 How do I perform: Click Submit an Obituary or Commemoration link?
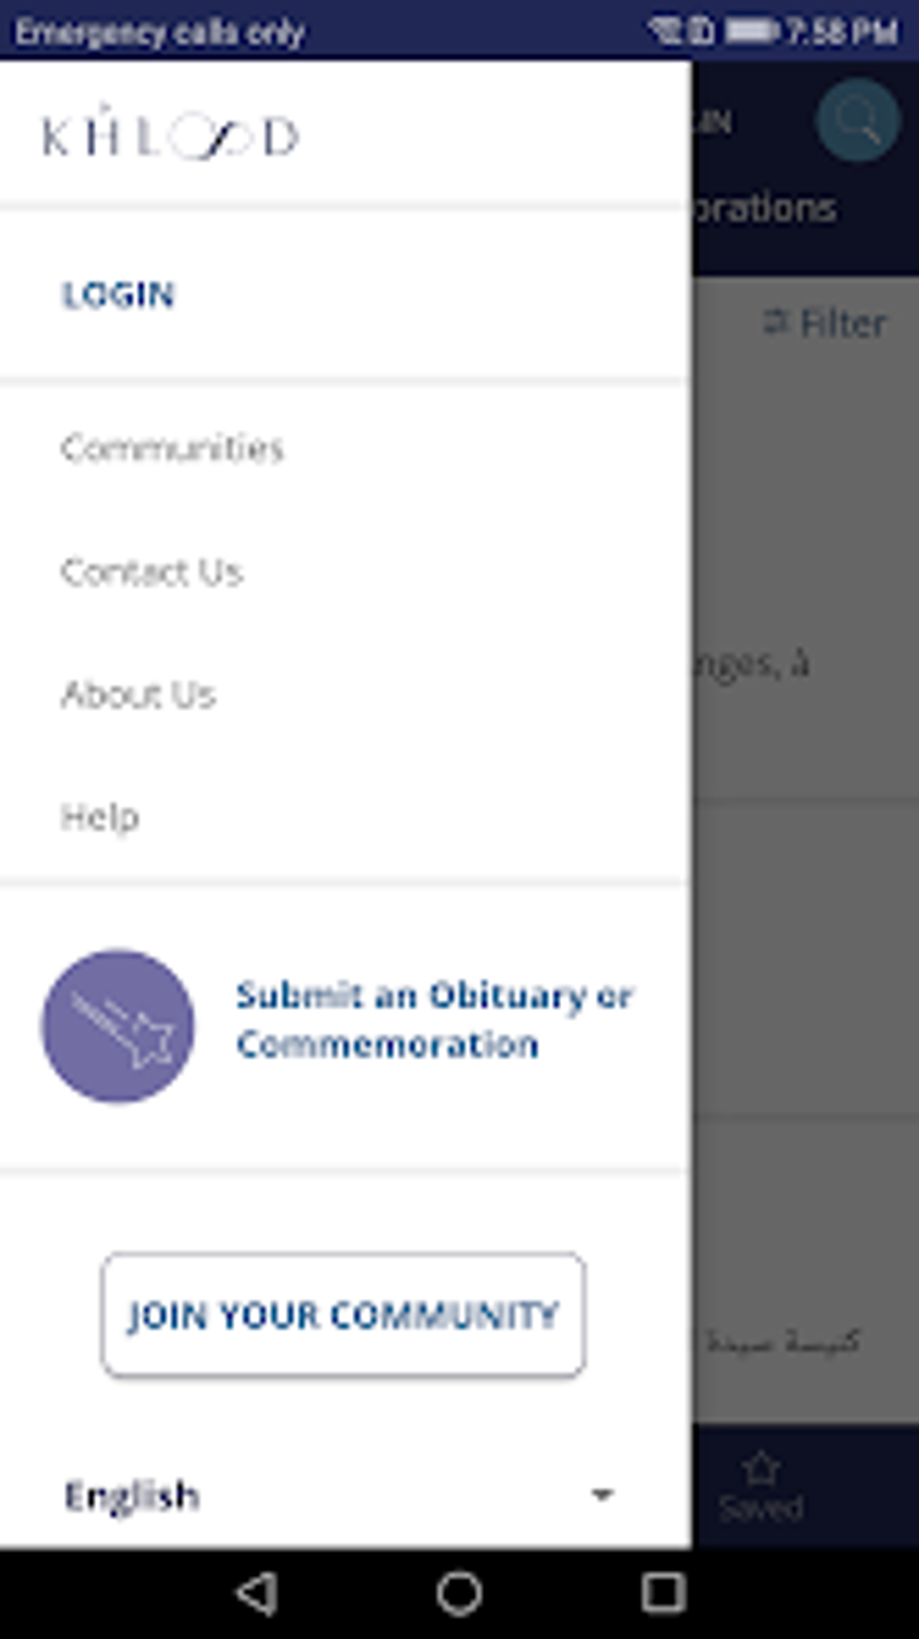pyautogui.click(x=433, y=1019)
